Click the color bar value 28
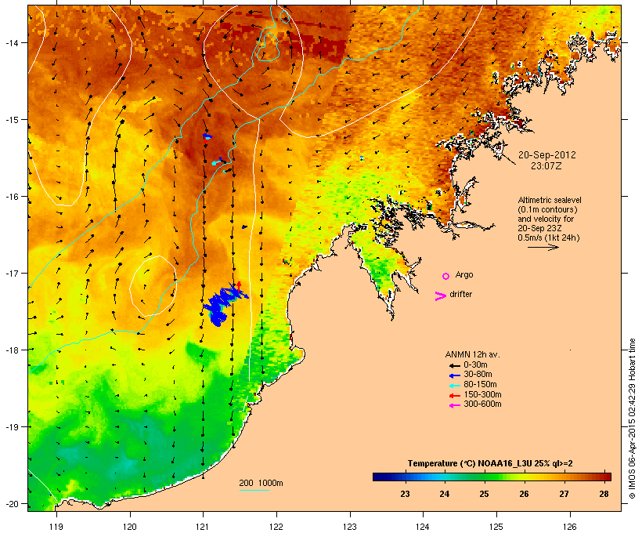 pos(604,494)
